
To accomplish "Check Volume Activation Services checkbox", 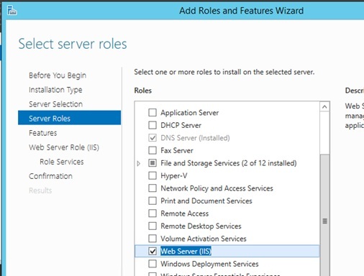I will (x=153, y=239).
